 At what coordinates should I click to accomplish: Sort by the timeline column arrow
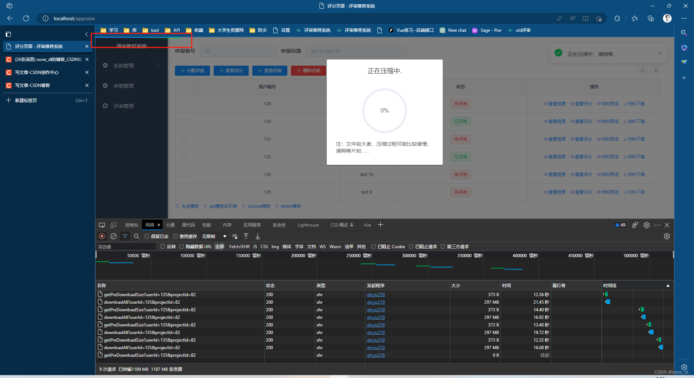tap(668, 286)
